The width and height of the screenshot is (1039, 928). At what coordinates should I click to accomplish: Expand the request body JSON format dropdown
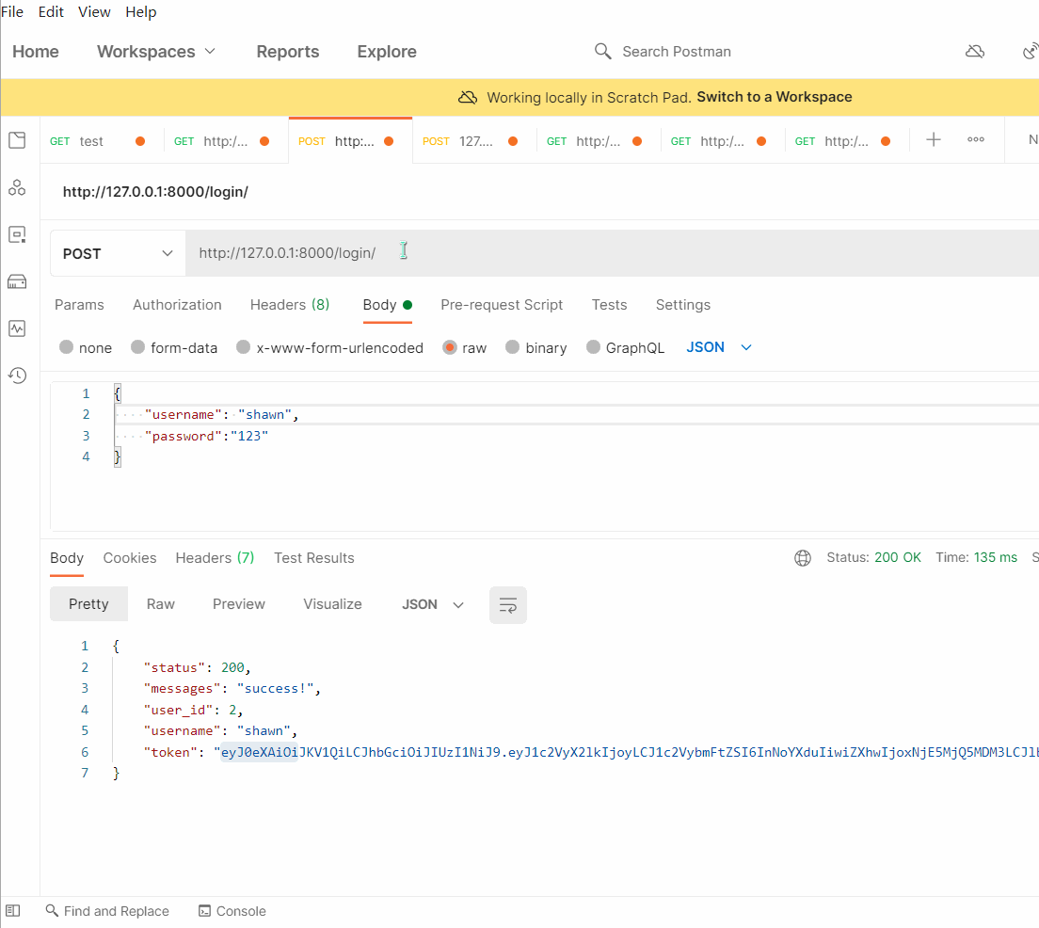[x=719, y=347]
